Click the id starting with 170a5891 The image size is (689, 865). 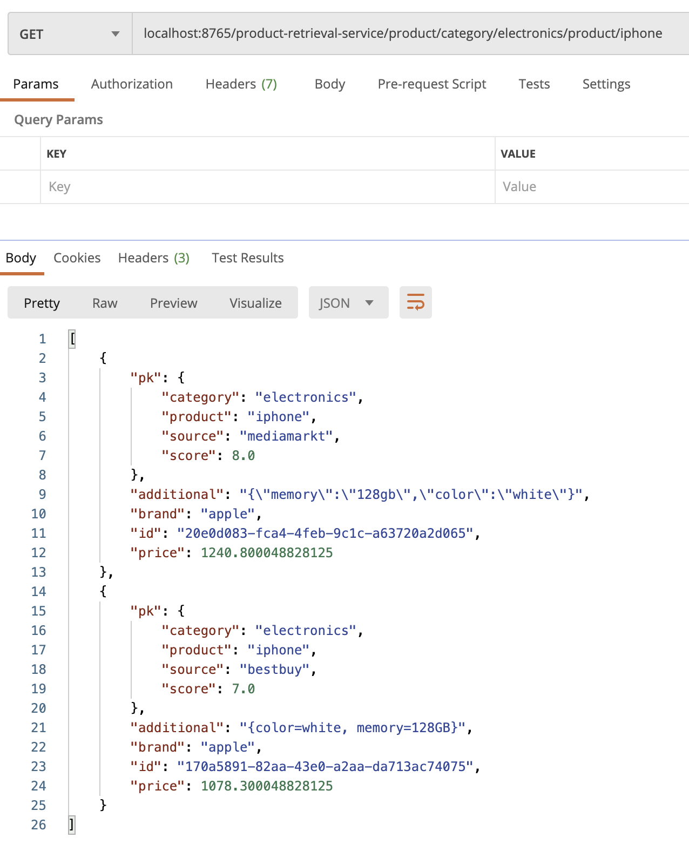(x=325, y=766)
